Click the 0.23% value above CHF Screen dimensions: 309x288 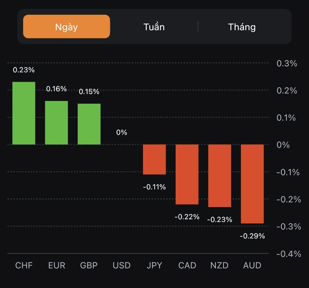[24, 70]
